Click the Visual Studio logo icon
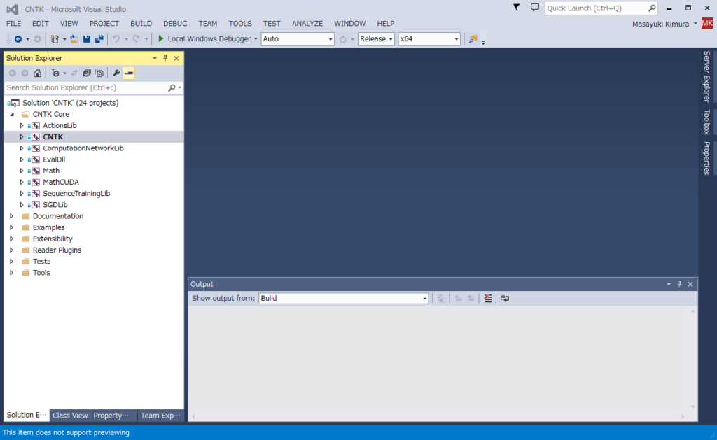Image resolution: width=717 pixels, height=440 pixels. [13, 9]
